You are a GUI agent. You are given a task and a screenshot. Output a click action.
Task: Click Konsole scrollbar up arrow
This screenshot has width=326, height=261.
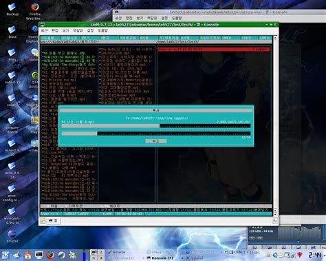pyautogui.click(x=275, y=38)
